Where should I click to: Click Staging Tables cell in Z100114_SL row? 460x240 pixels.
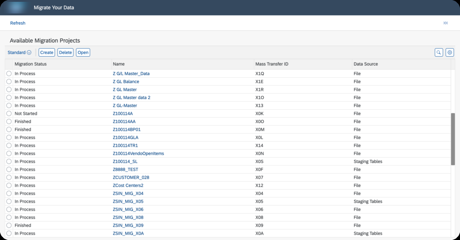[368, 161]
